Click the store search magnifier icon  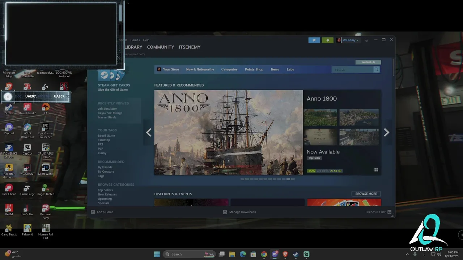click(x=377, y=69)
